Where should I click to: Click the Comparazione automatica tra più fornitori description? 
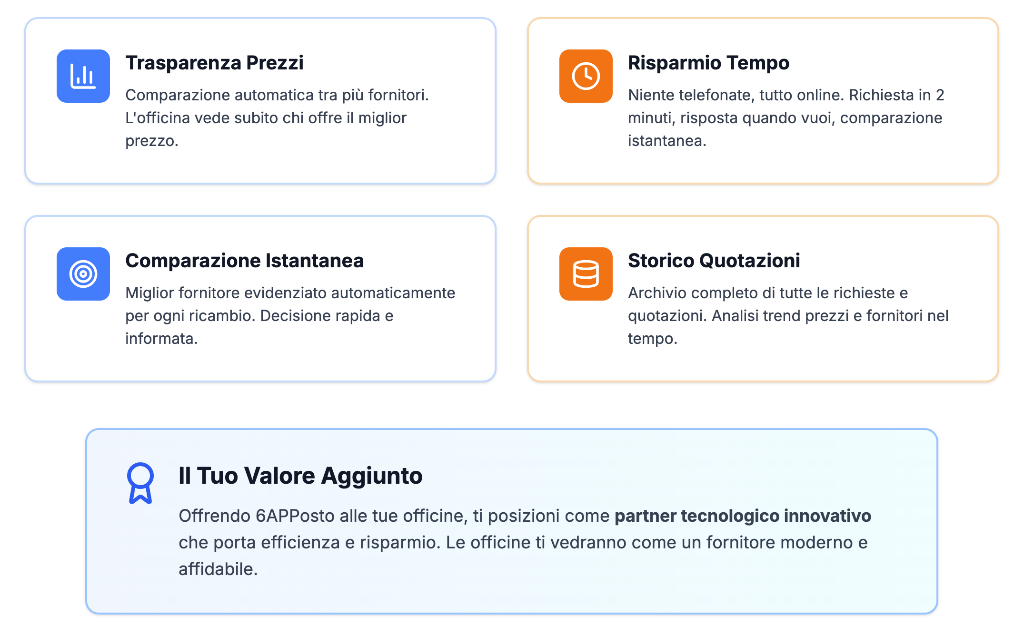(x=277, y=118)
